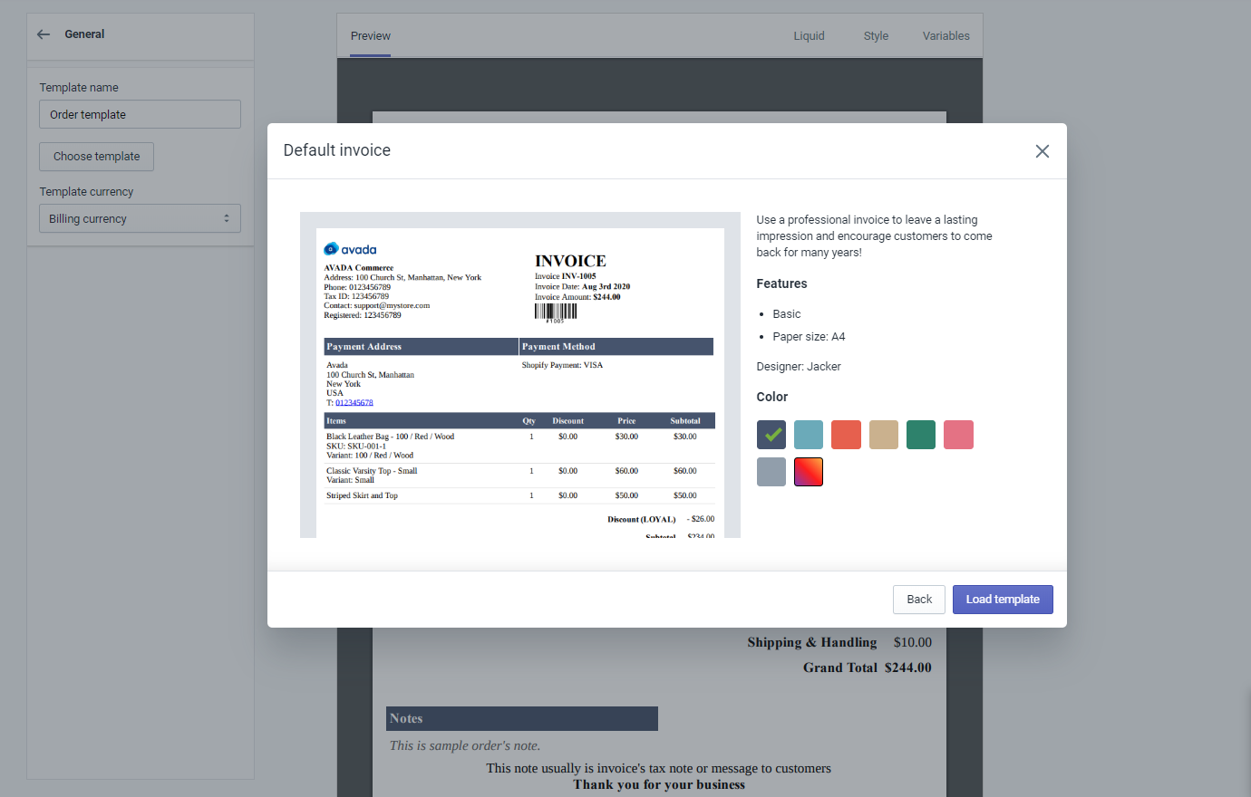1251x797 pixels.
Task: Click the barcode in invoice preview
Action: click(555, 312)
